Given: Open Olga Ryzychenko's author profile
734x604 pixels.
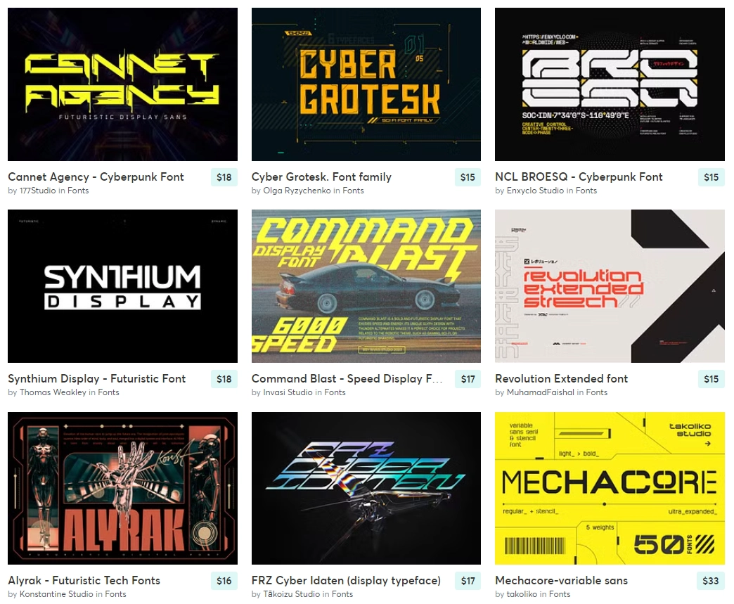Looking at the screenshot, I should tap(297, 191).
